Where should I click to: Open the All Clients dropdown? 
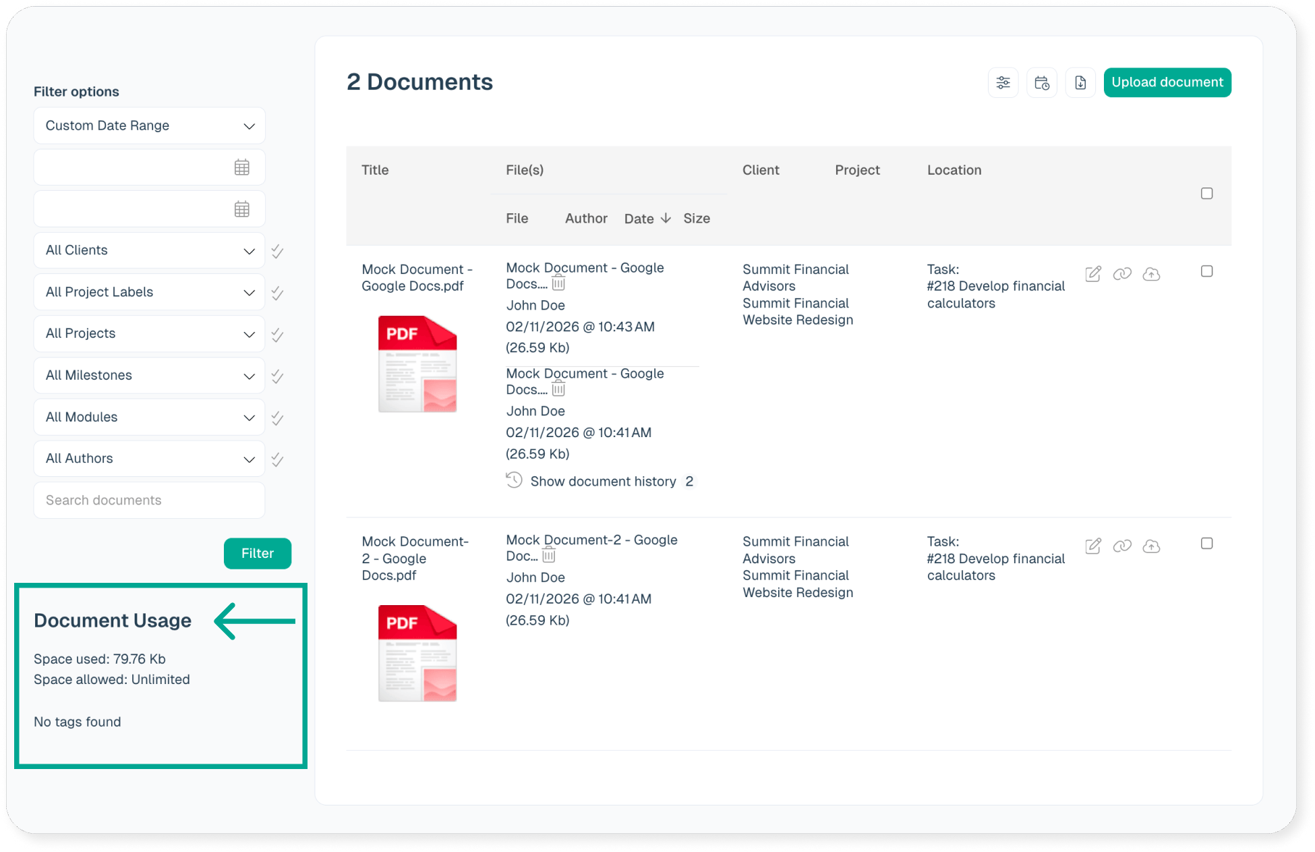(x=149, y=250)
